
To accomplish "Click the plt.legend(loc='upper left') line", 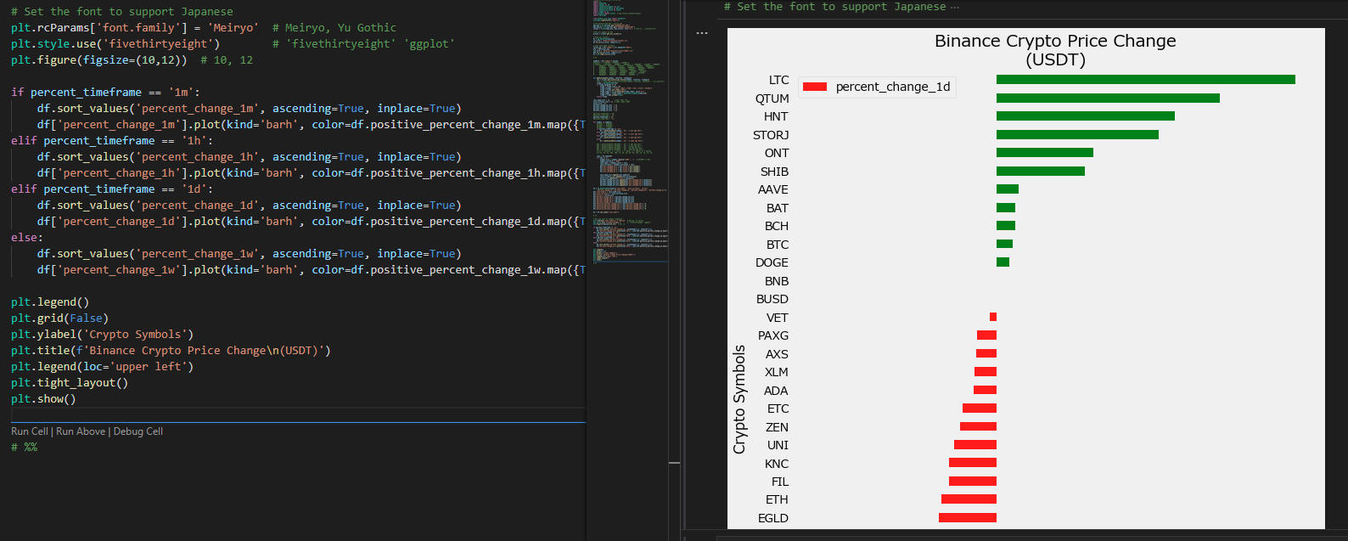I will coord(102,367).
